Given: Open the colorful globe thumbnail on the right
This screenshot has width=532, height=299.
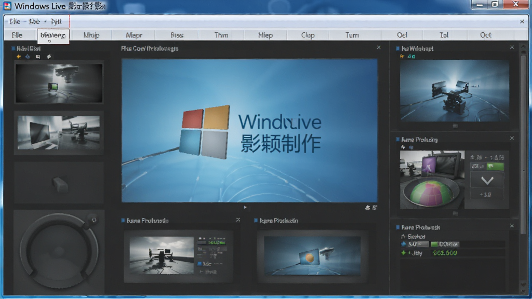Looking at the screenshot, I should (432, 180).
